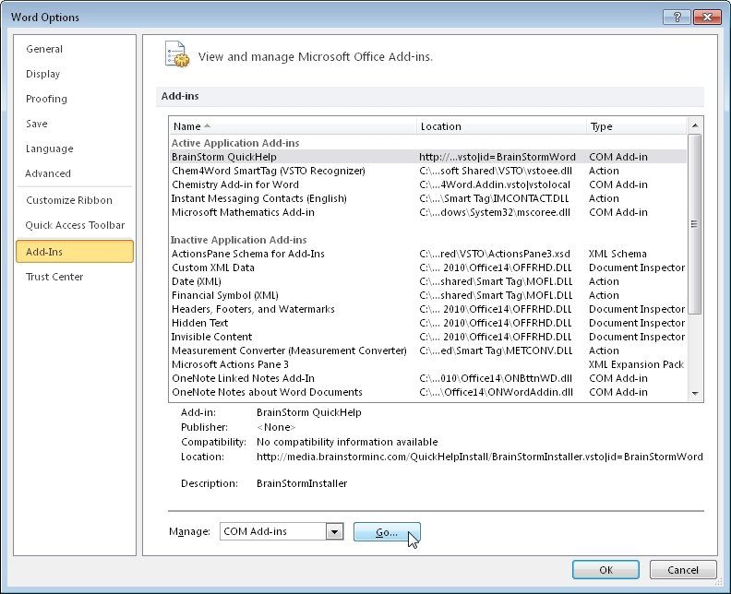Click the add-ins list scrollbar thumb

tap(695, 224)
